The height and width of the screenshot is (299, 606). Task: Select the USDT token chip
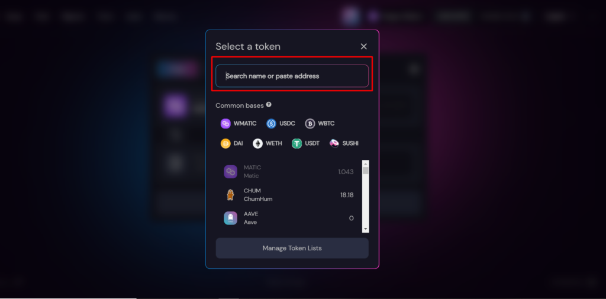(305, 143)
